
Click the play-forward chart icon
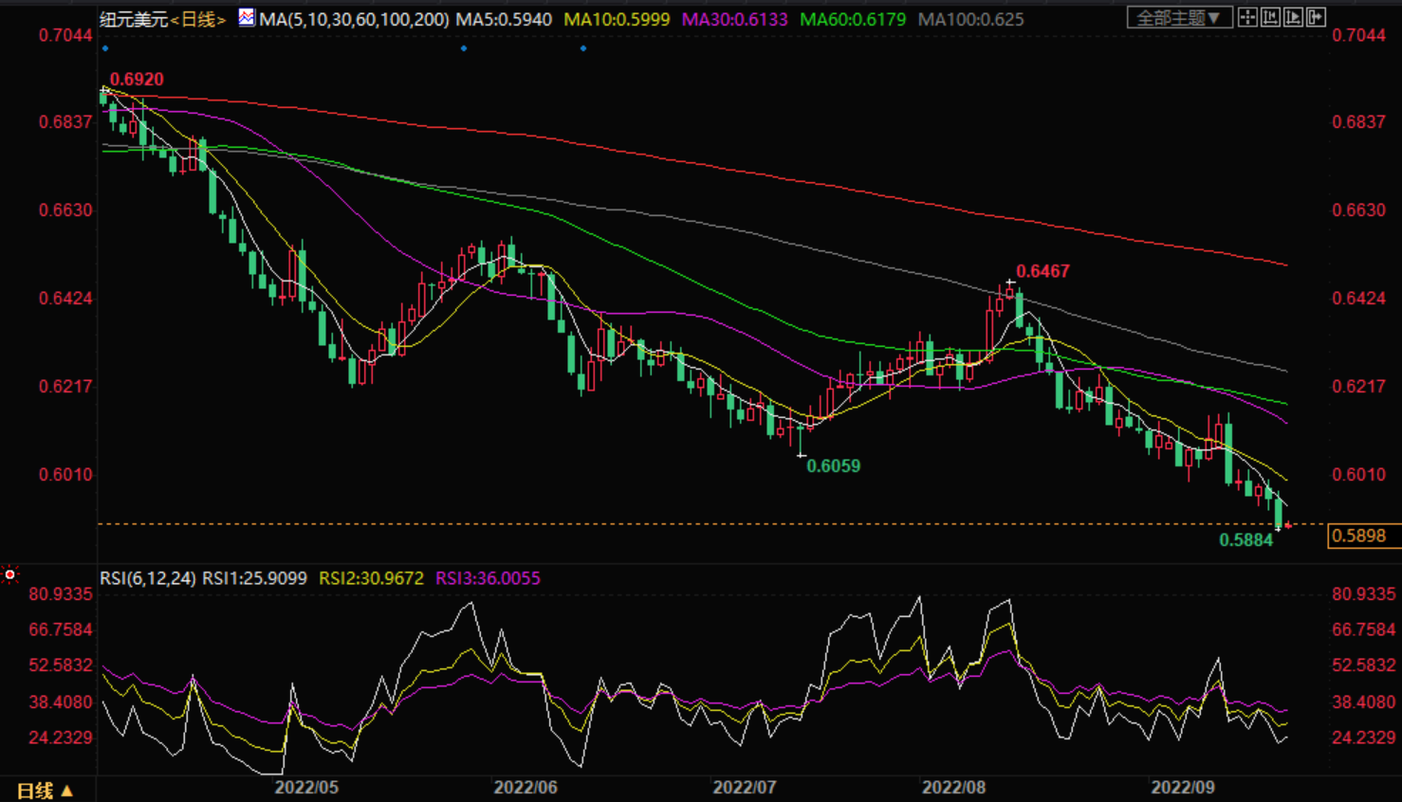point(1293,18)
